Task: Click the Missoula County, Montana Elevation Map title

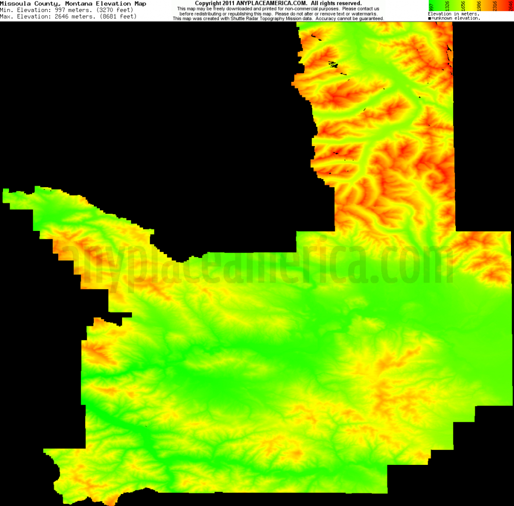Action: coord(73,4)
